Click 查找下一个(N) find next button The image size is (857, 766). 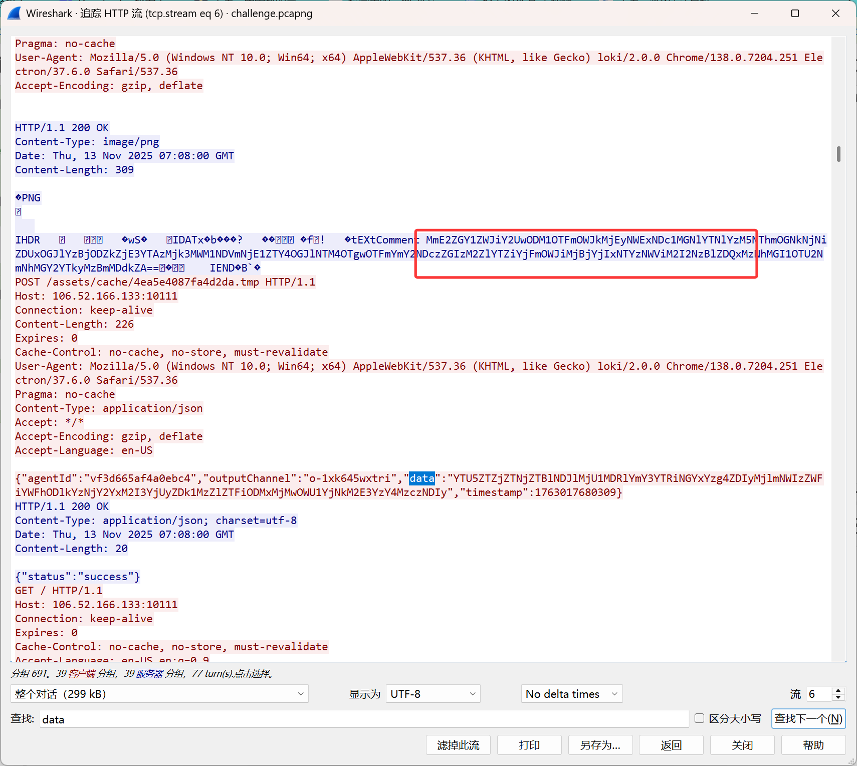click(808, 719)
